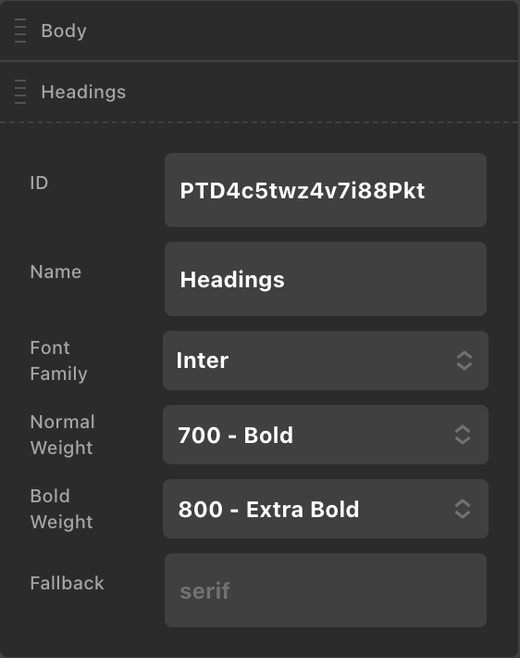The height and width of the screenshot is (658, 520).
Task: Collapse the Headings font row
Action: pyautogui.click(x=260, y=92)
